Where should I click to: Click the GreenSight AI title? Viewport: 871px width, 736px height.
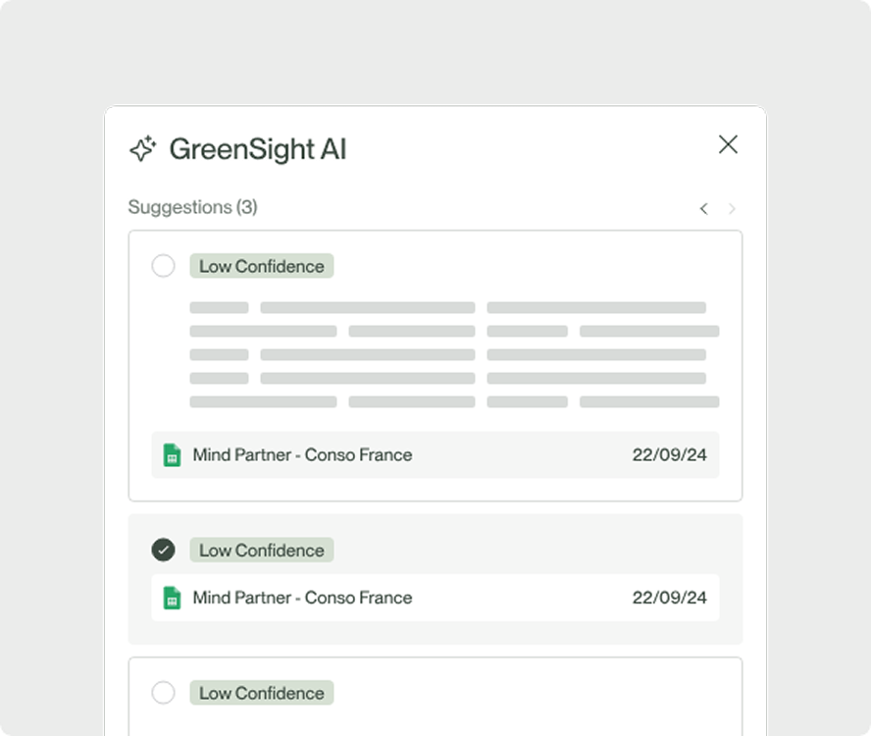(258, 149)
